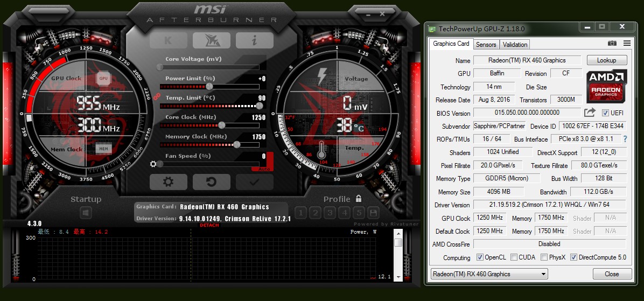Select profile slot 3
Viewport: 644px width, 301px height.
330,213
